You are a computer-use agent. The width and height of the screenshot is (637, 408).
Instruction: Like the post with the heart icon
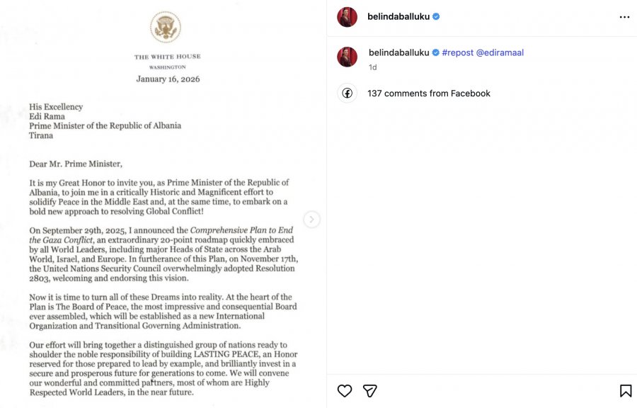click(x=345, y=390)
